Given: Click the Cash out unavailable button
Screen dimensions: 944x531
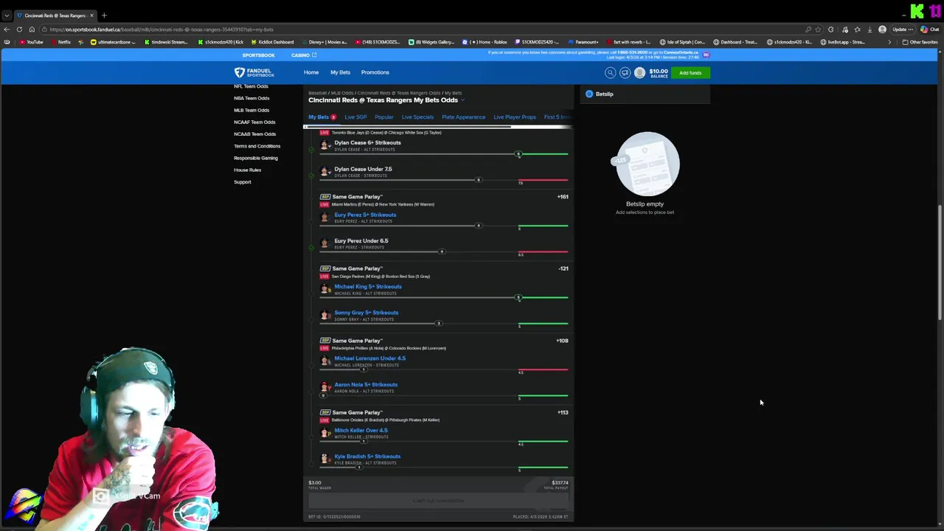Looking at the screenshot, I should pos(438,501).
